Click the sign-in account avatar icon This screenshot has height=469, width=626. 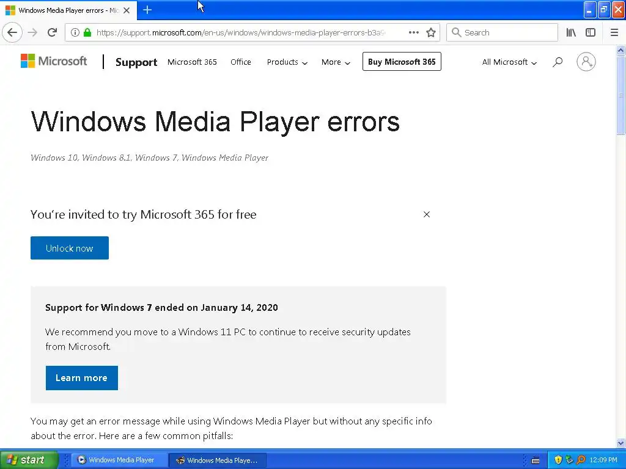tap(586, 62)
